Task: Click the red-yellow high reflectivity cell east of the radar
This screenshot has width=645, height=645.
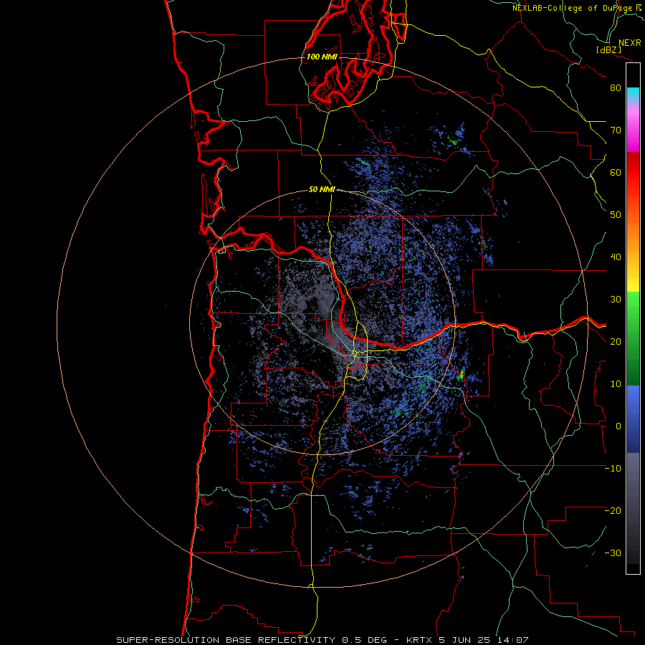Action: coord(462,374)
